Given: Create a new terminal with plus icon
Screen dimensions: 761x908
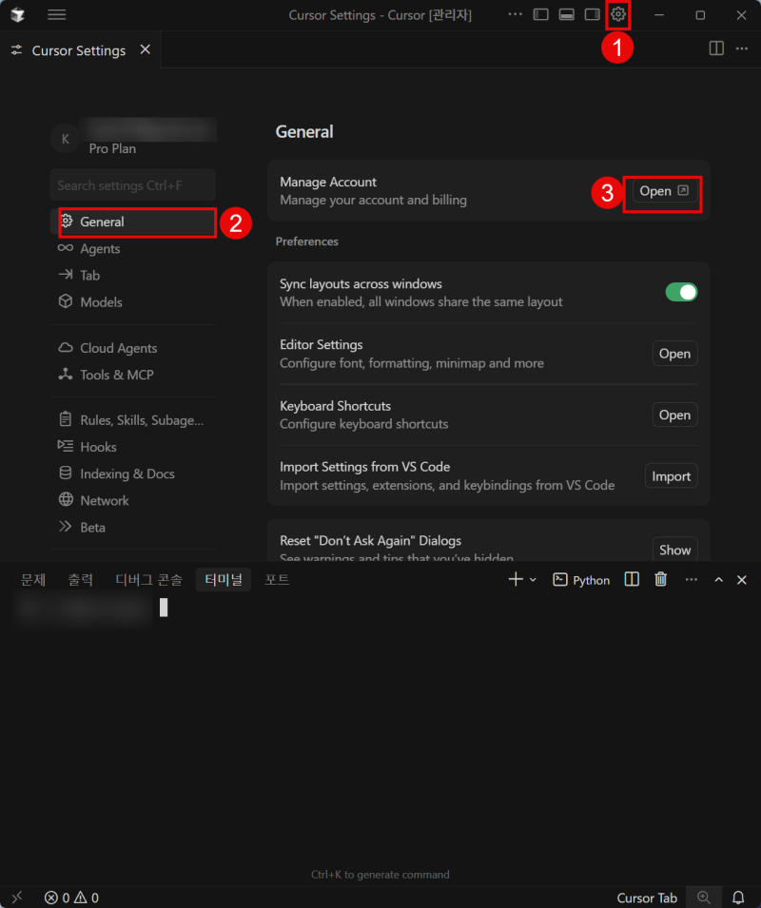Looking at the screenshot, I should coord(516,580).
